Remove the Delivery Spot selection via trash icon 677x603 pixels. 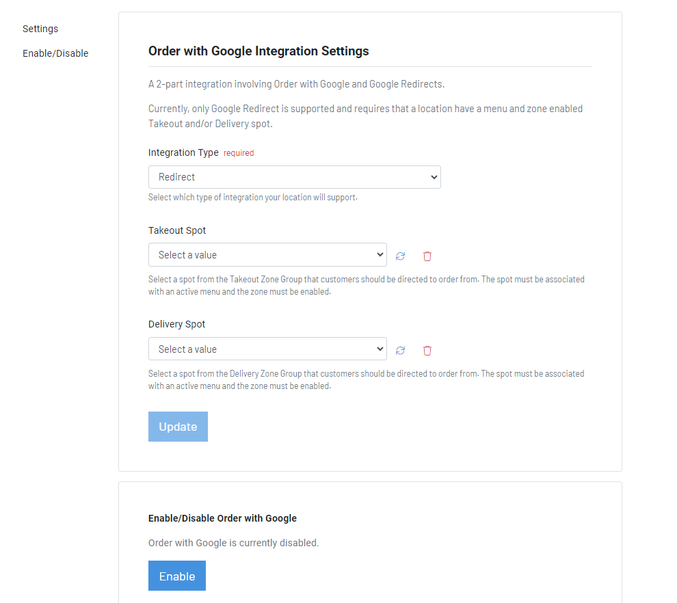click(427, 349)
